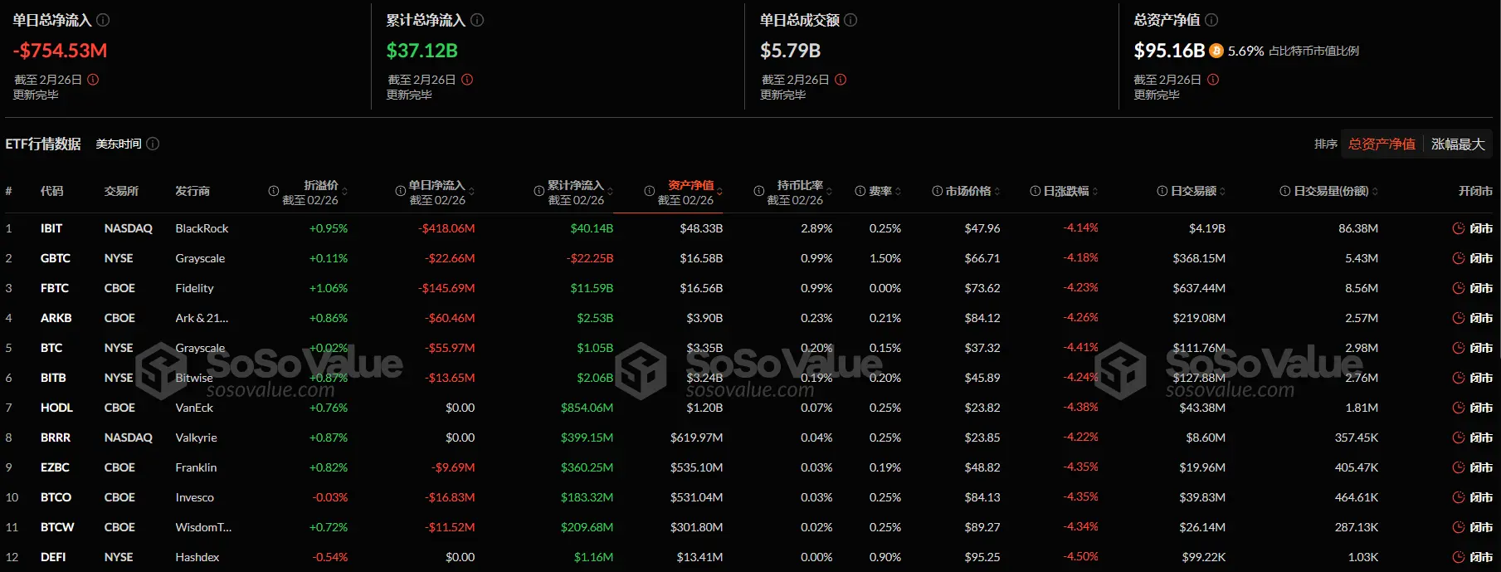Click the WisdomT... issuer cell
The width and height of the screenshot is (1501, 572).
pyautogui.click(x=203, y=527)
